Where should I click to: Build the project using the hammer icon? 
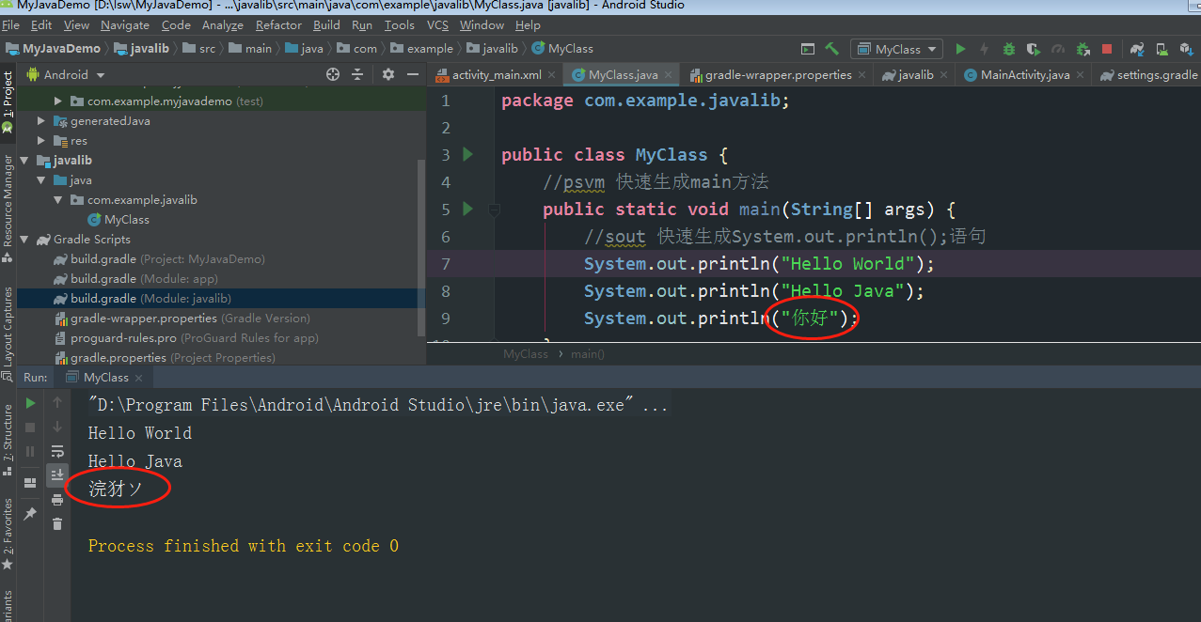830,48
